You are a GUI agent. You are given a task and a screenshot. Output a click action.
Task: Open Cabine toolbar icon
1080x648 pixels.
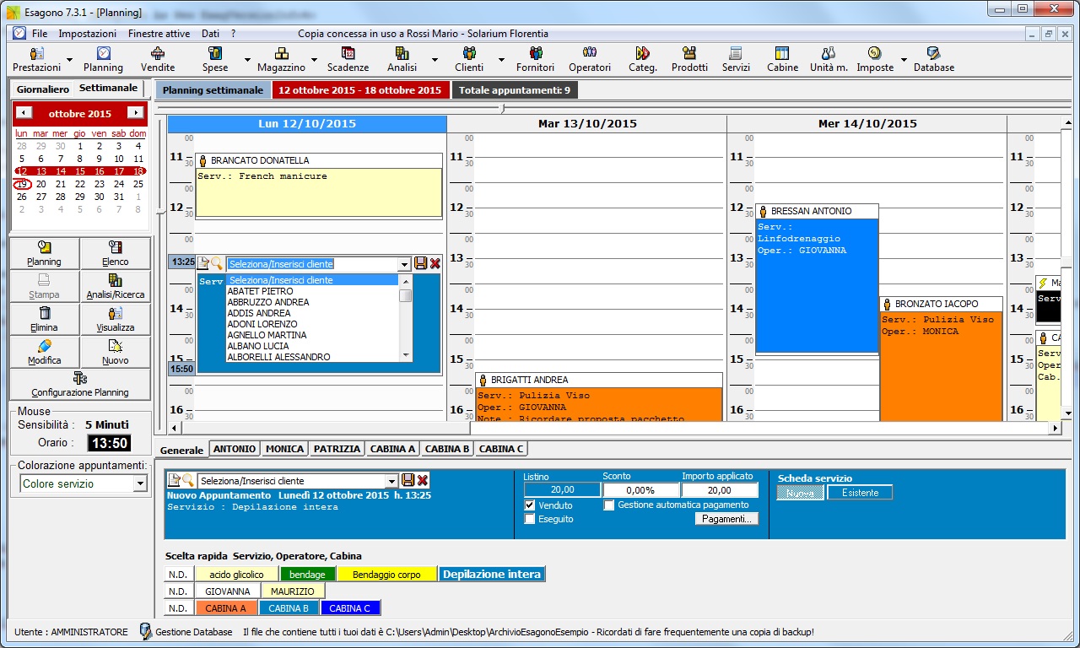(782, 59)
